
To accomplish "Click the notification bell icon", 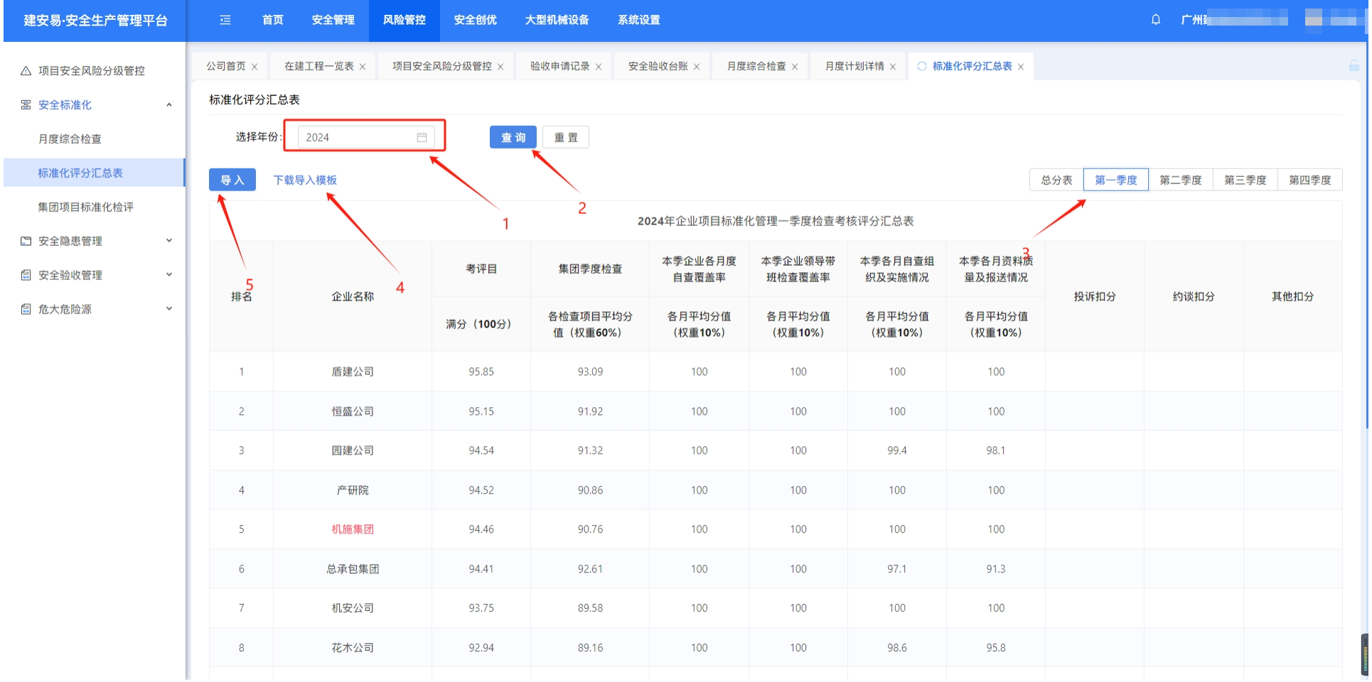I will (1155, 20).
